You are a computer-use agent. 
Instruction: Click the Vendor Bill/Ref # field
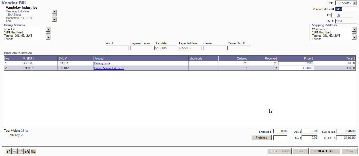pyautogui.click(x=346, y=9)
